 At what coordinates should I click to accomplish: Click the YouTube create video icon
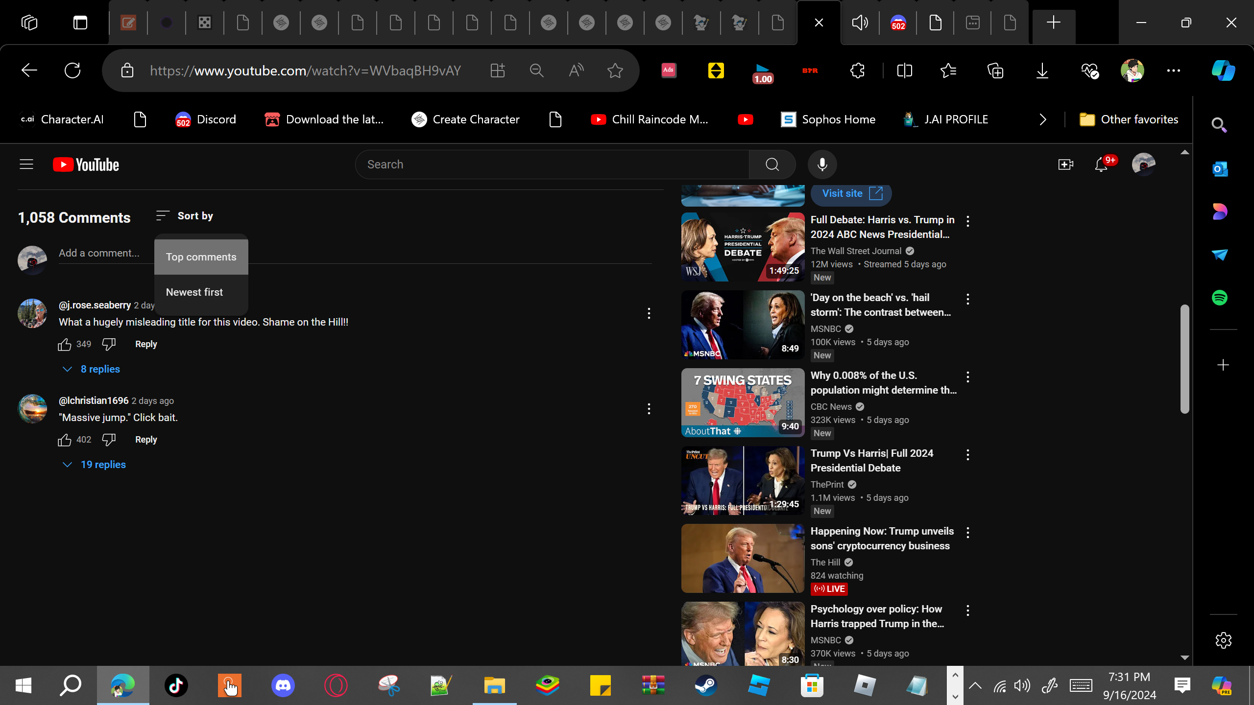(x=1065, y=164)
